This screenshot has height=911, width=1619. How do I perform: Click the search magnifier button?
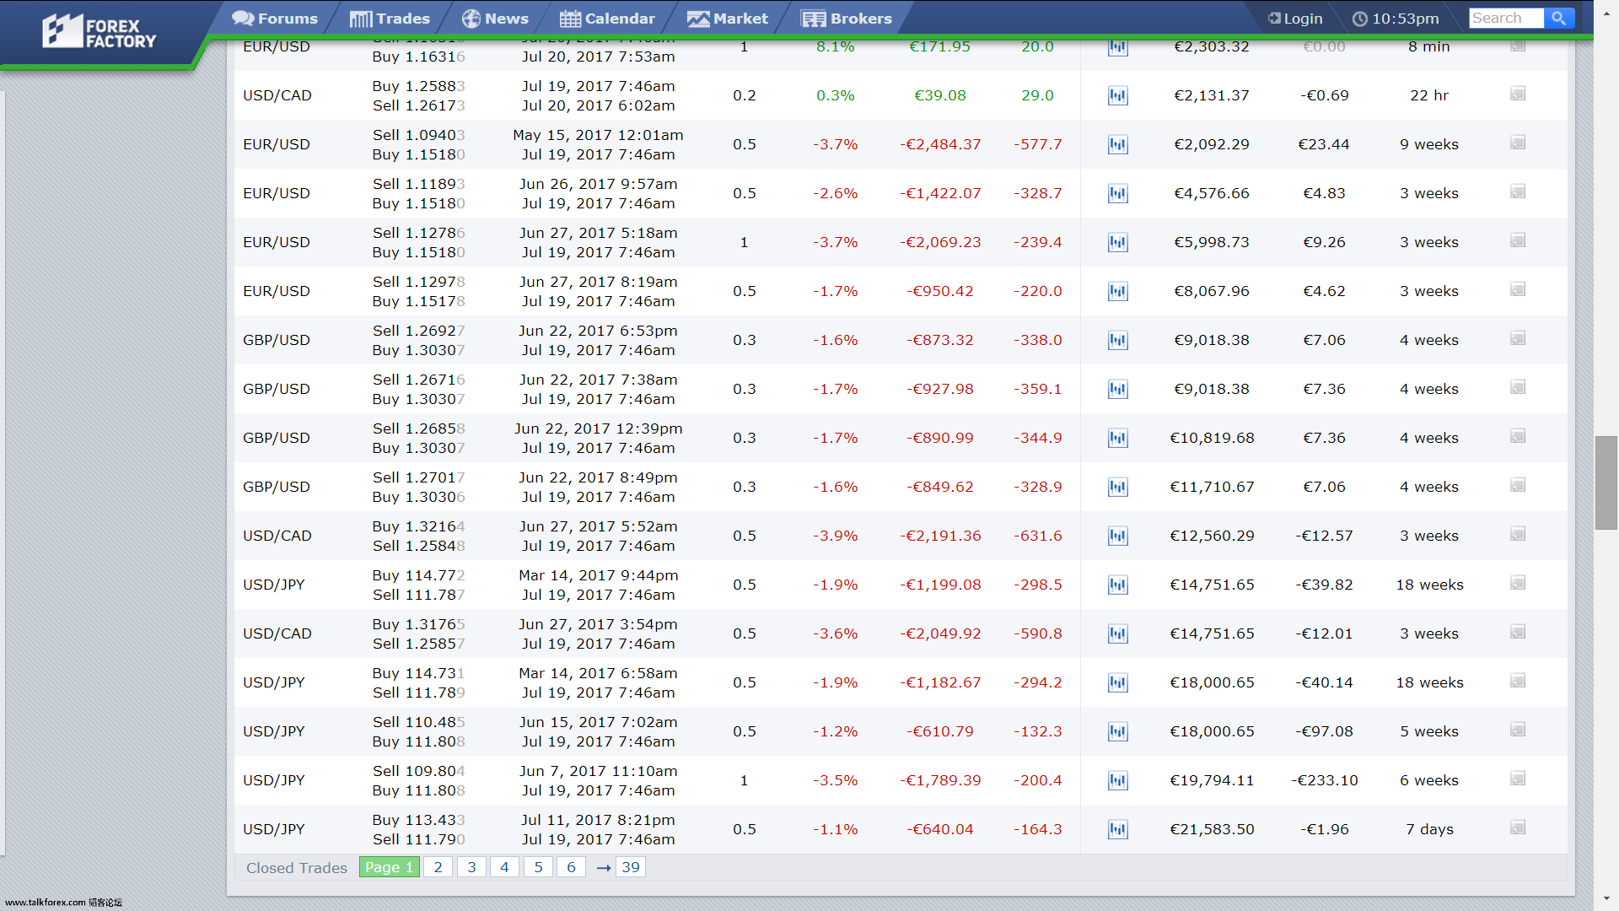[x=1558, y=18]
